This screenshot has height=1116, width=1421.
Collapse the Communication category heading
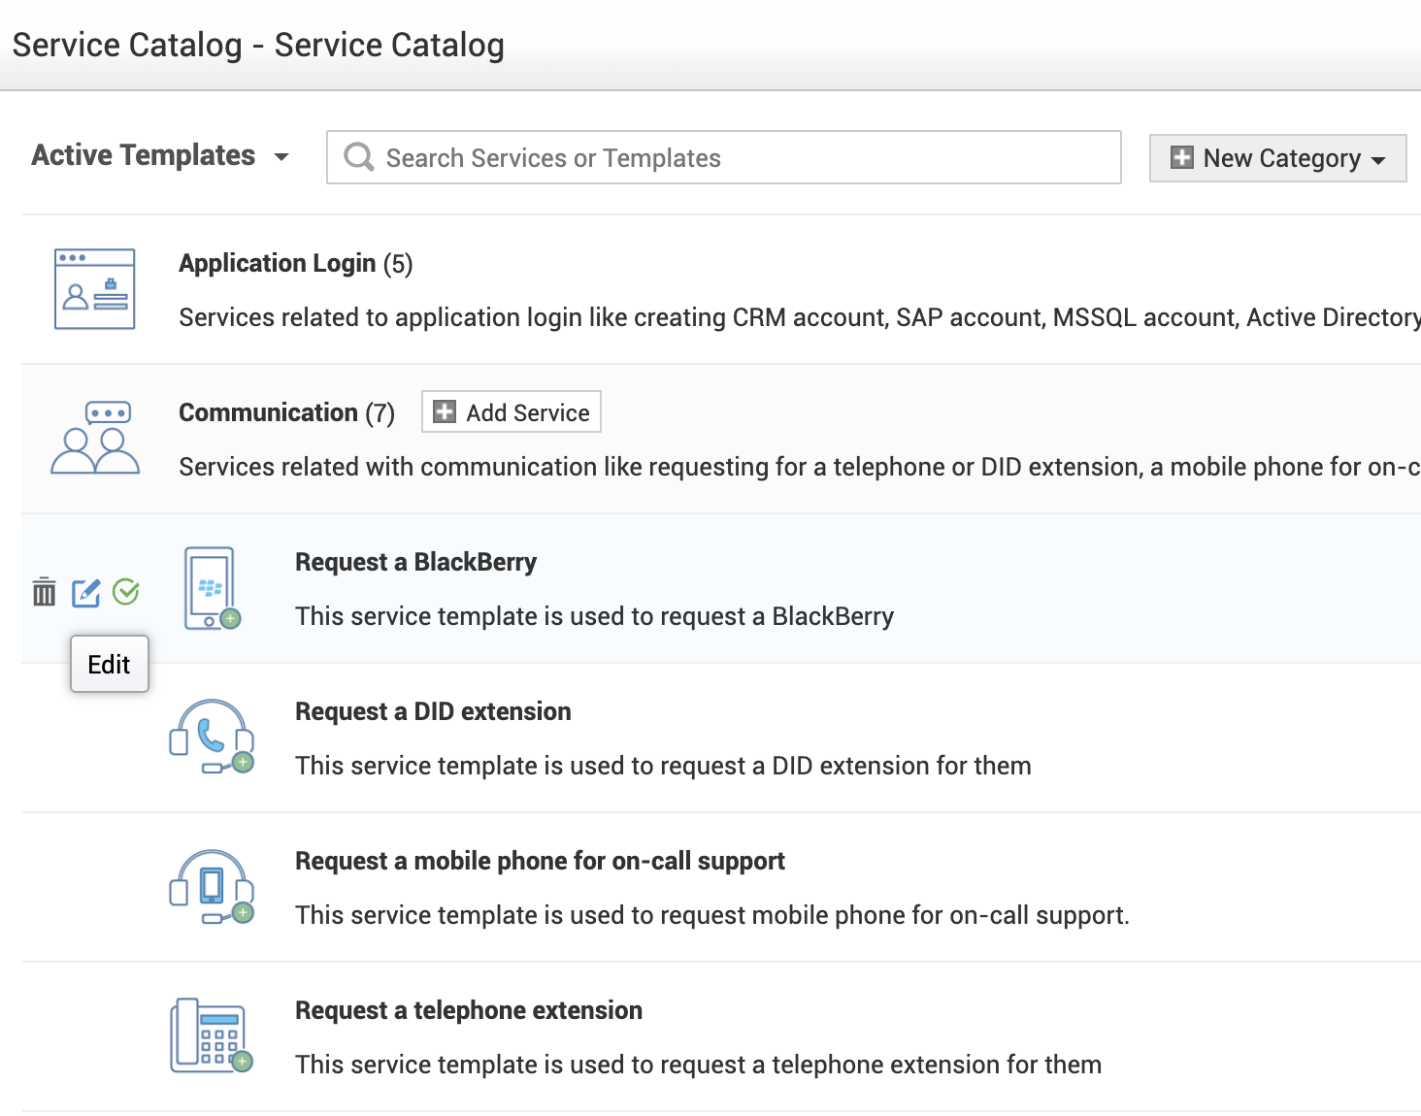(x=268, y=413)
